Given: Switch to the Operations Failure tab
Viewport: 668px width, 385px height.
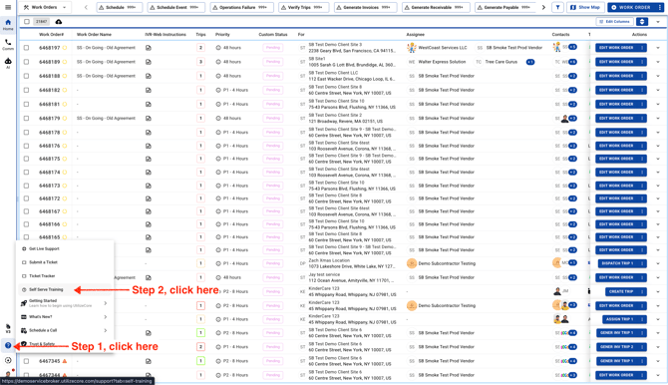Looking at the screenshot, I should click(241, 7).
